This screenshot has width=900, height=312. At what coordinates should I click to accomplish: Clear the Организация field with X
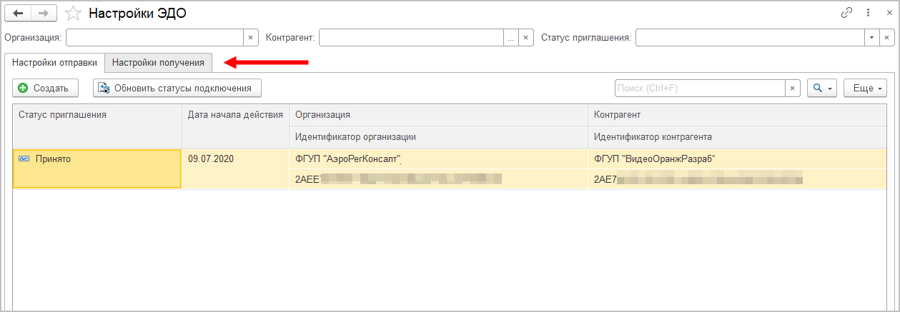pos(249,38)
